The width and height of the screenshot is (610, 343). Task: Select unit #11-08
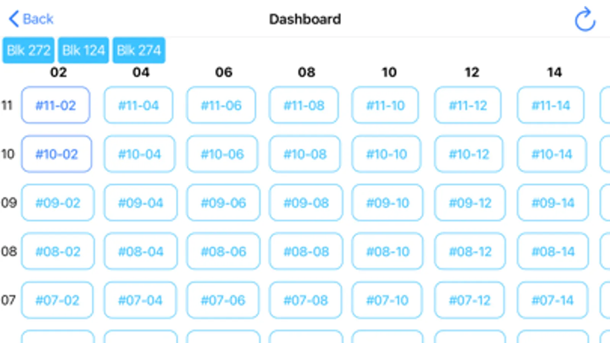[304, 105]
